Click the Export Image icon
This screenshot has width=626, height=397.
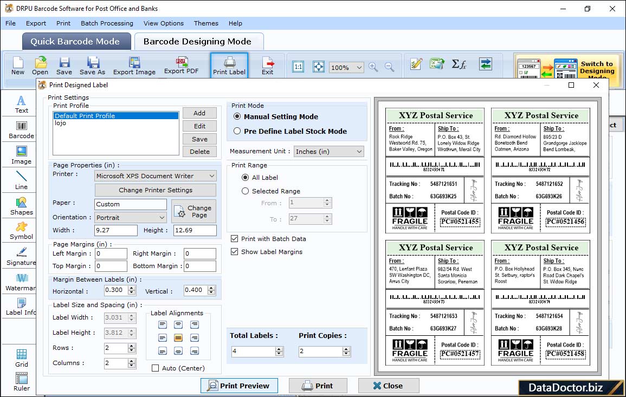134,66
